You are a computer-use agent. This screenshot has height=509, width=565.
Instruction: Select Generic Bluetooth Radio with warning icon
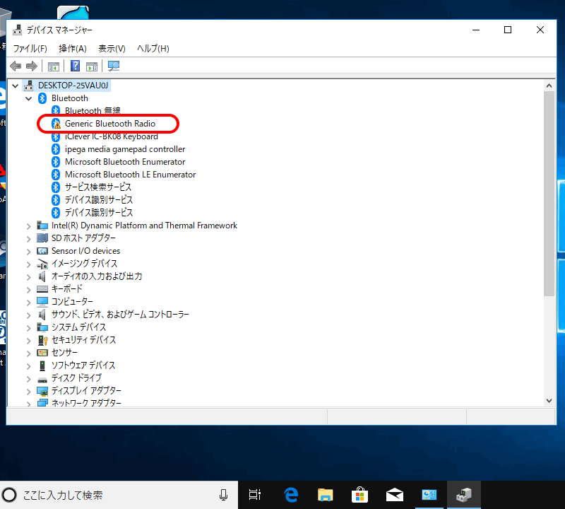pos(109,124)
